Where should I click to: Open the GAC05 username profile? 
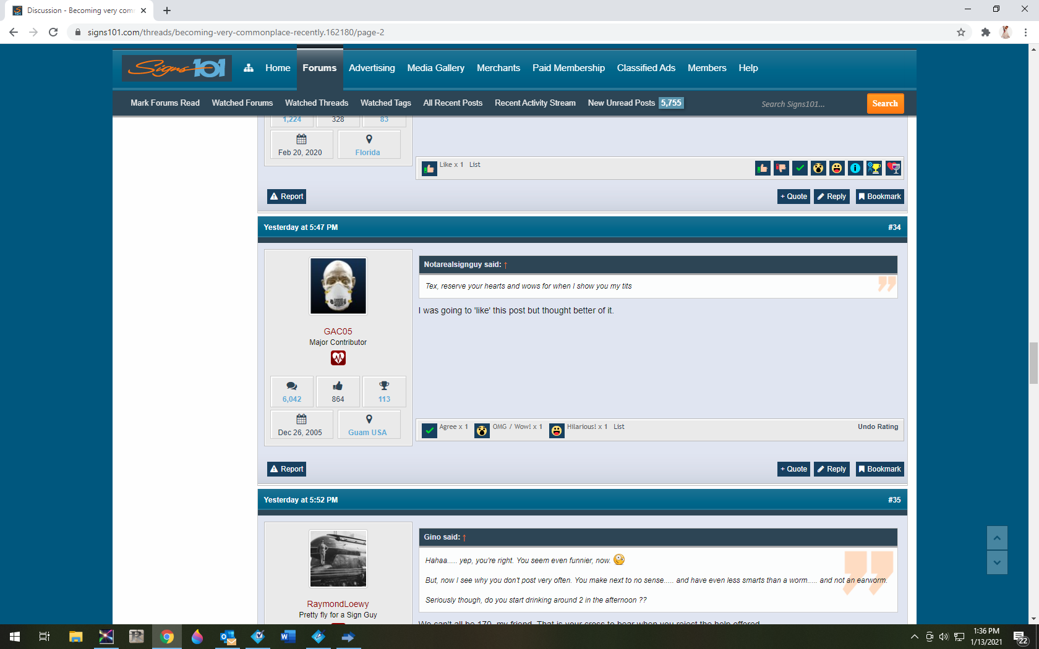click(338, 331)
